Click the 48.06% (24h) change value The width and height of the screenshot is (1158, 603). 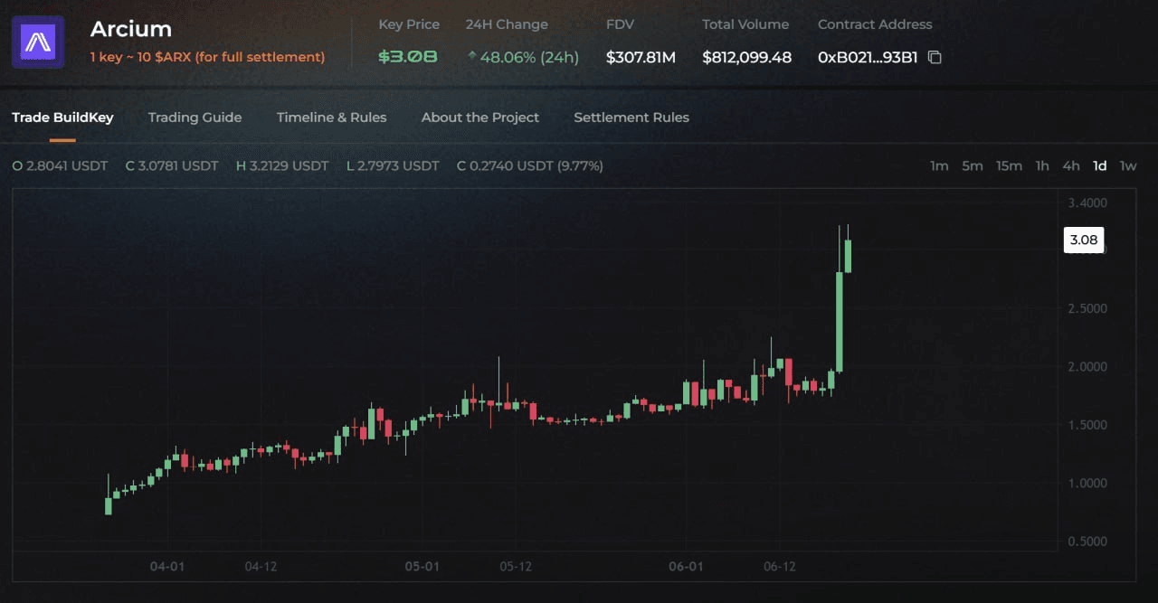click(529, 57)
